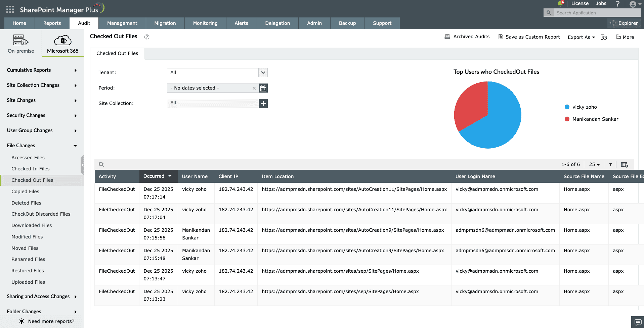Image resolution: width=644 pixels, height=328 pixels.
Task: Open the Migration menu
Action: (x=165, y=23)
